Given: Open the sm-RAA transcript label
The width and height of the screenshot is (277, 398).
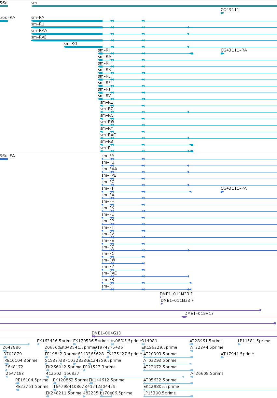Looking at the screenshot, I should pyautogui.click(x=39, y=31).
